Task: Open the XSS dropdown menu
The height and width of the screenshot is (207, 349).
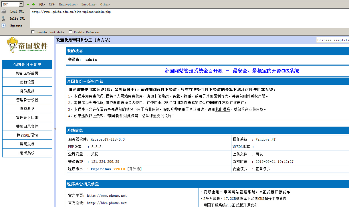Action: coord(52,4)
